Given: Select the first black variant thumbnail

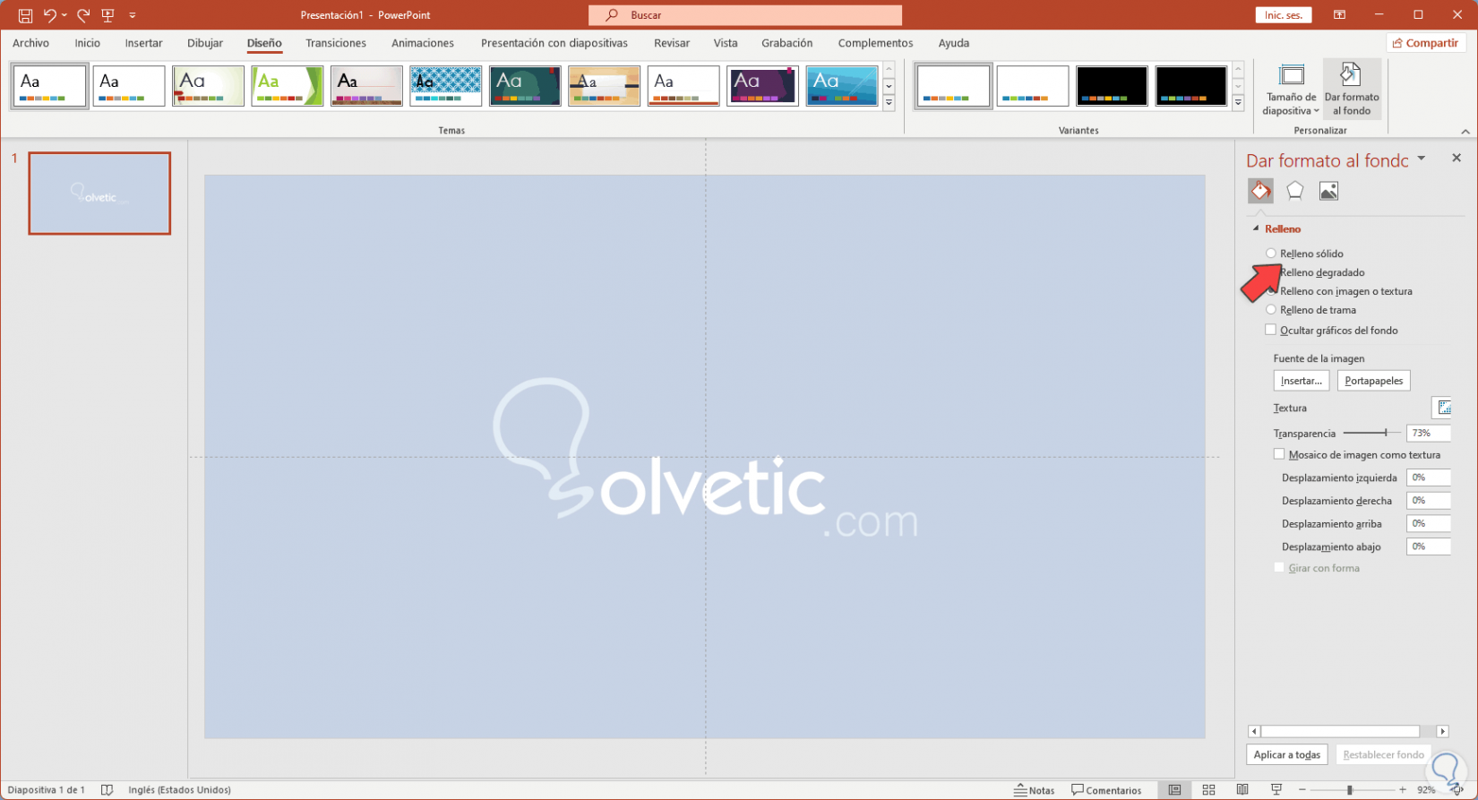Looking at the screenshot, I should click(1112, 86).
